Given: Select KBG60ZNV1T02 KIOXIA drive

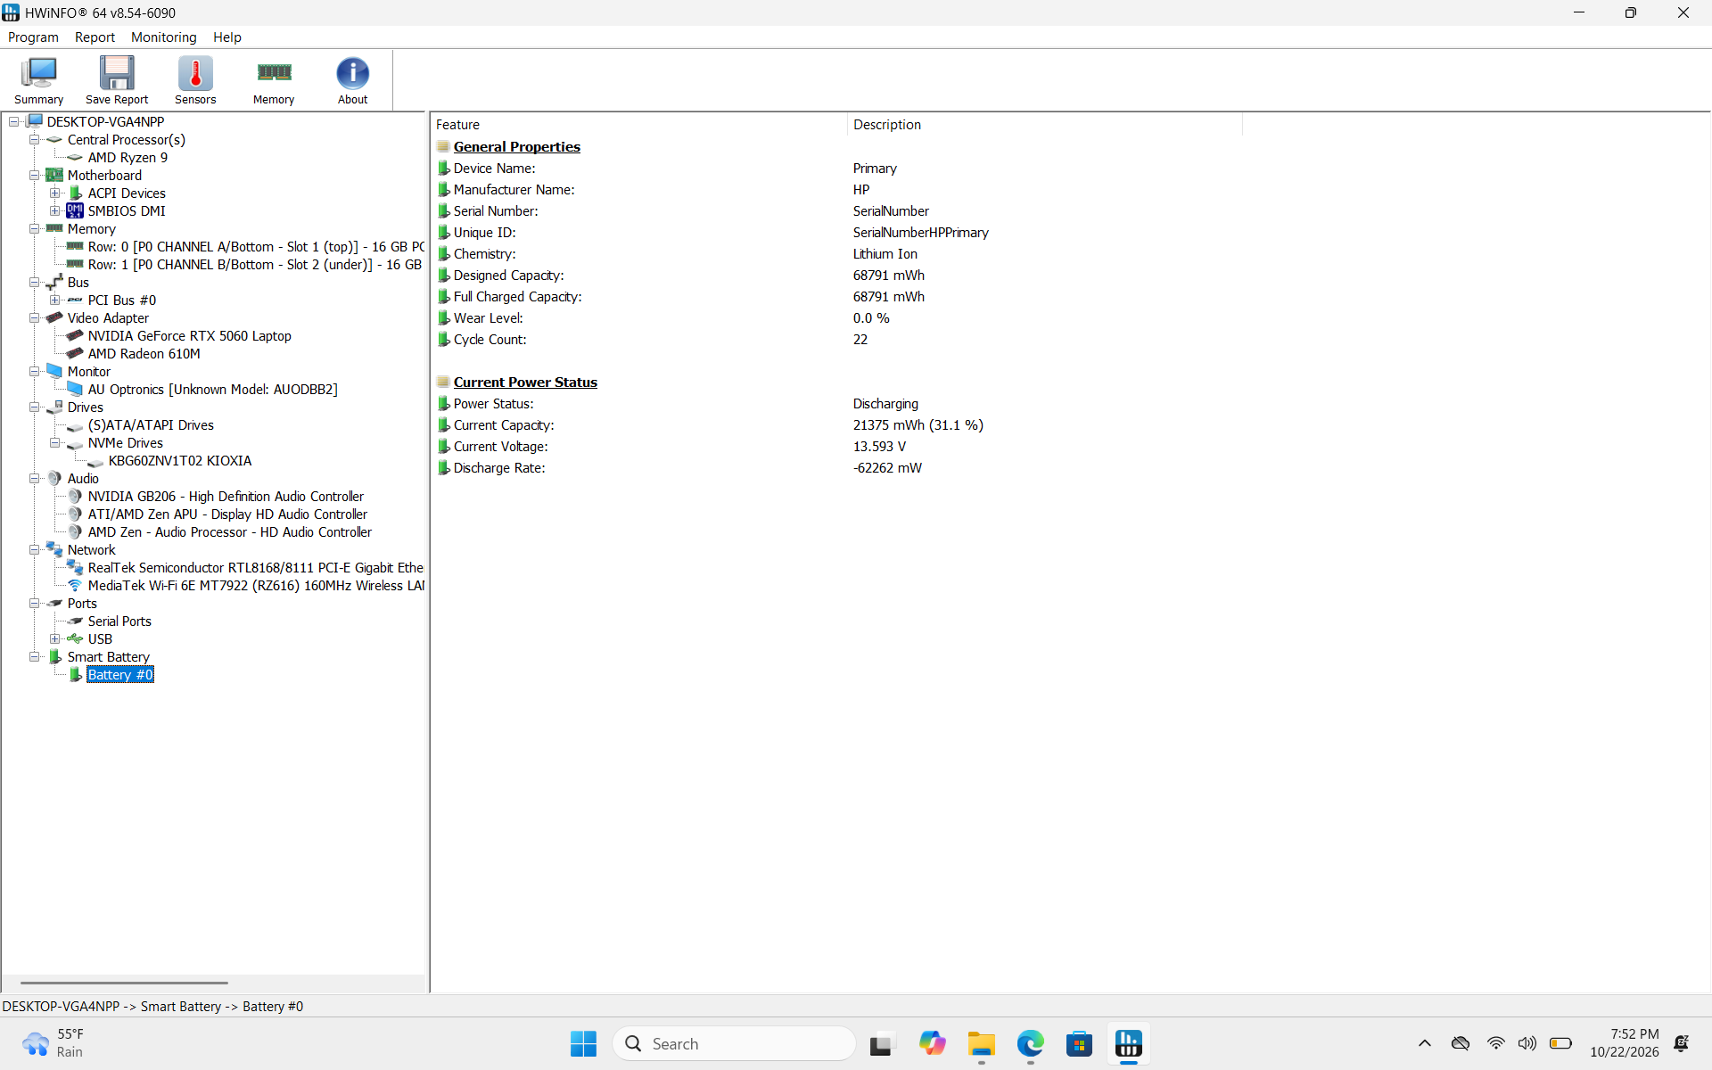Looking at the screenshot, I should 180,461.
